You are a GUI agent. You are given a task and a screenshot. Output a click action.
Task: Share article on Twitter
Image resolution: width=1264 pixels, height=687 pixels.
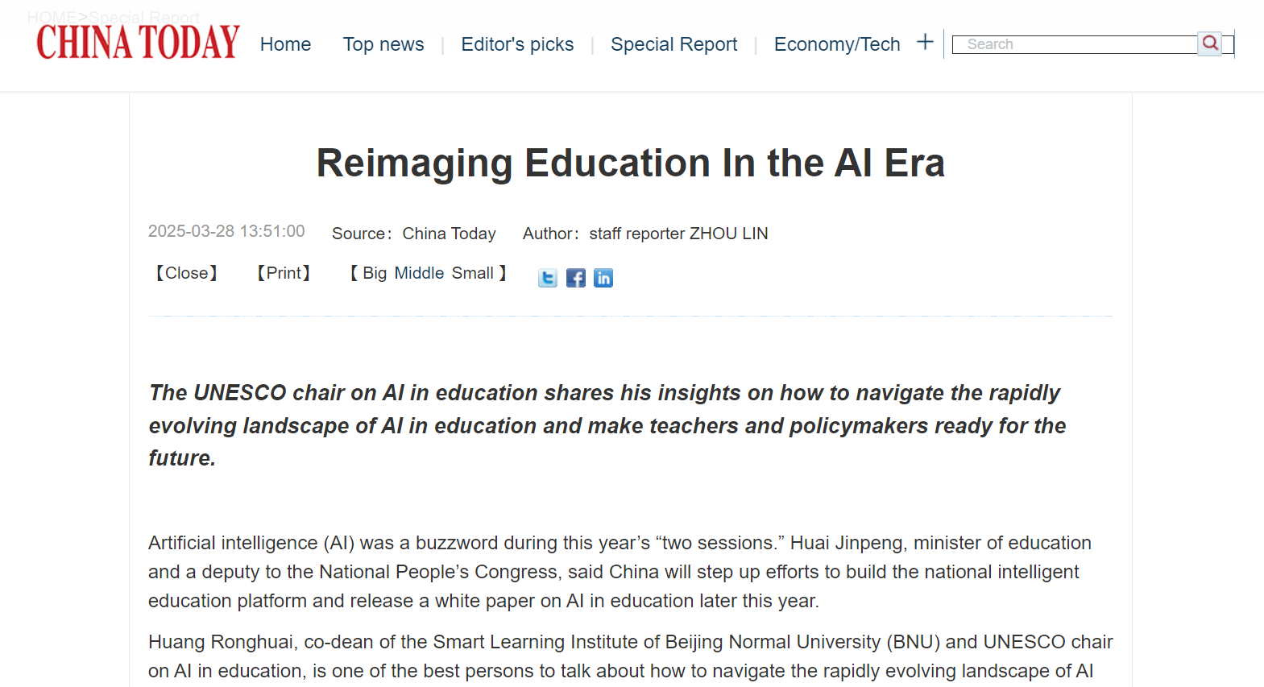(548, 278)
